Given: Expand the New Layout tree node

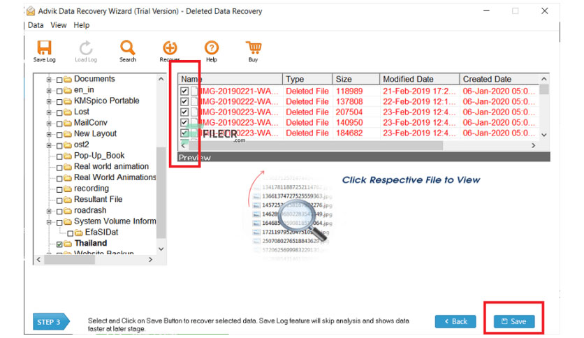Looking at the screenshot, I should (x=49, y=134).
